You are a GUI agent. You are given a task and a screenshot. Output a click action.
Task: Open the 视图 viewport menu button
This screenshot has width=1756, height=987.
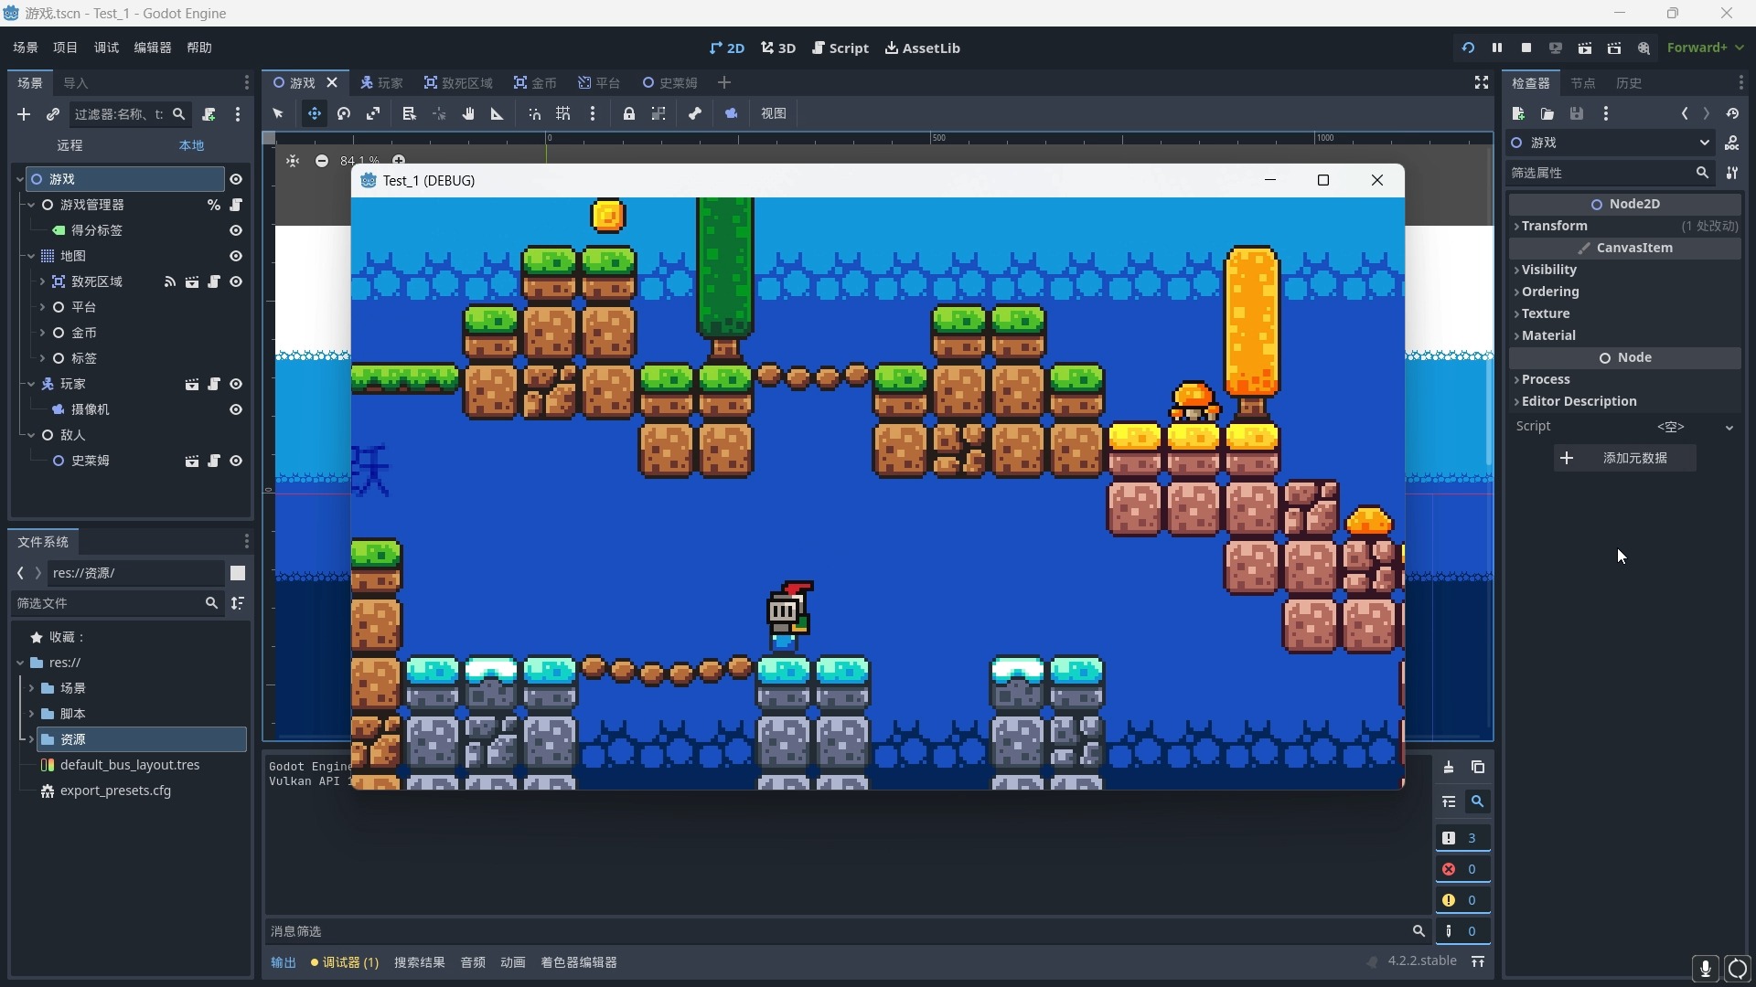click(x=774, y=113)
